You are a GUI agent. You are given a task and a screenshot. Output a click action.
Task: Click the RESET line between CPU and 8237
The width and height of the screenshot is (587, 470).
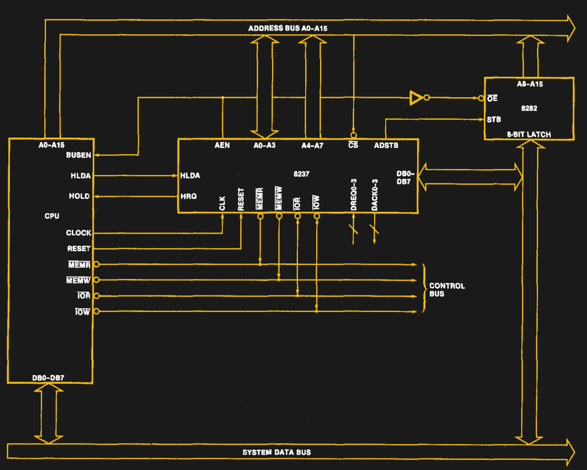[166, 248]
